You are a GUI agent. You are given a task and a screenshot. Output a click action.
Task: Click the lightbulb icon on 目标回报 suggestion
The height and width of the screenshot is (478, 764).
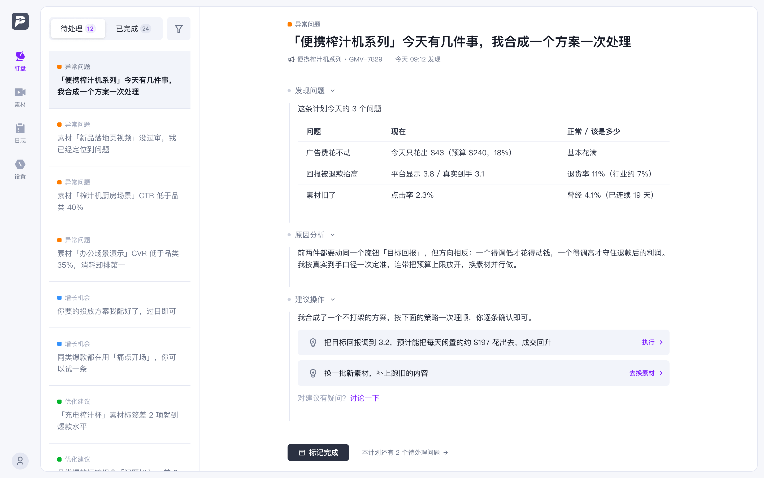(313, 342)
